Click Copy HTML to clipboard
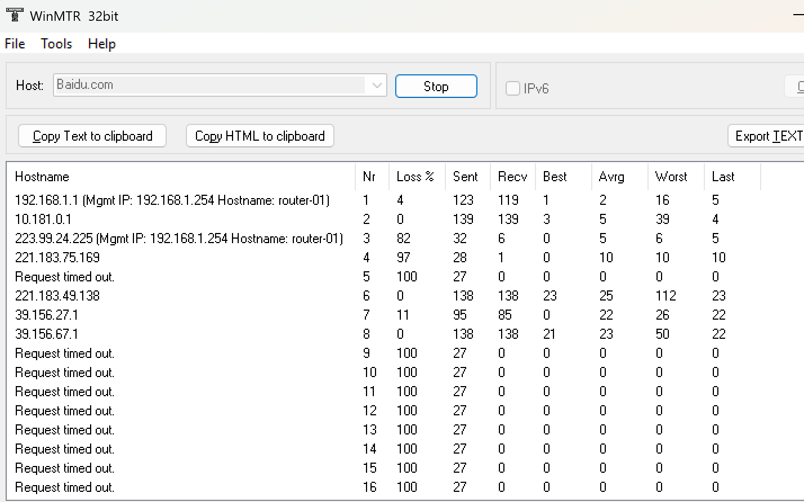The height and width of the screenshot is (502, 804). pyautogui.click(x=260, y=136)
